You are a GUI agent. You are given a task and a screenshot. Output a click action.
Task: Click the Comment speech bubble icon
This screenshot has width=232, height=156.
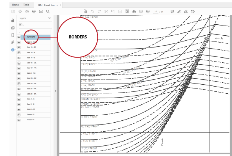tap(172, 11)
